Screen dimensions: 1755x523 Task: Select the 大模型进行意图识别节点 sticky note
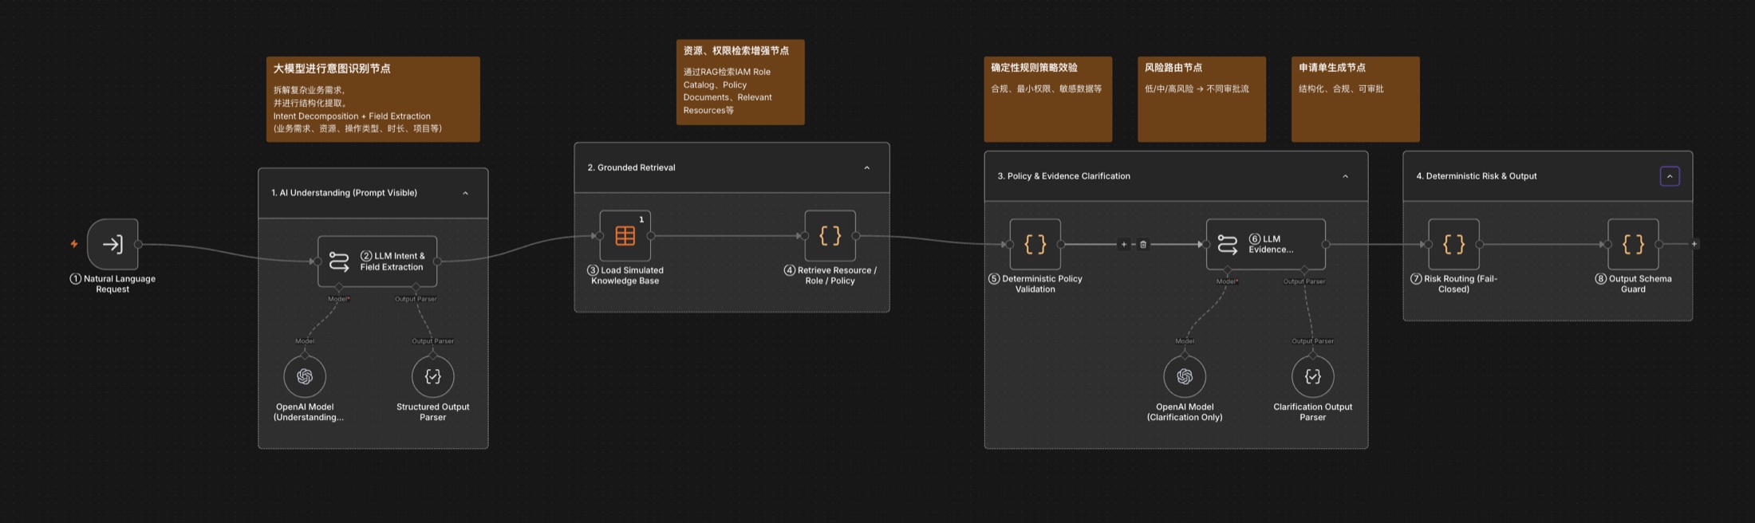click(x=373, y=99)
